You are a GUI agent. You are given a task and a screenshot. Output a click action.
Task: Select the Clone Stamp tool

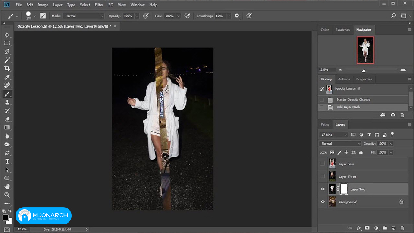tap(7, 102)
